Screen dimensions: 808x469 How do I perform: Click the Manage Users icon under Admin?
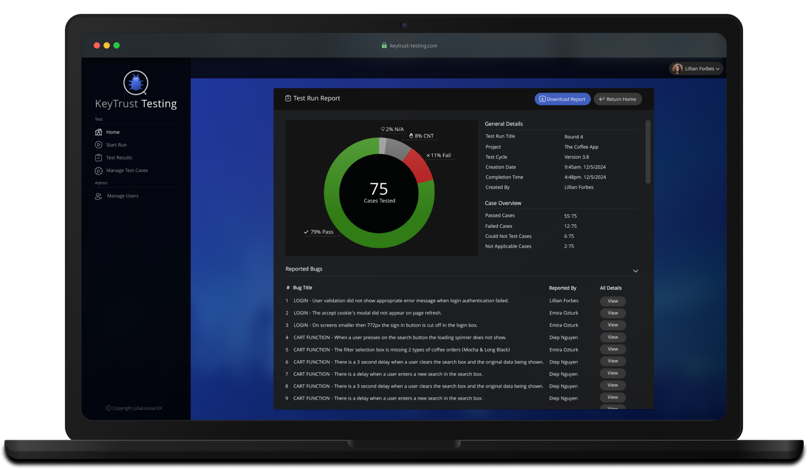tap(98, 196)
